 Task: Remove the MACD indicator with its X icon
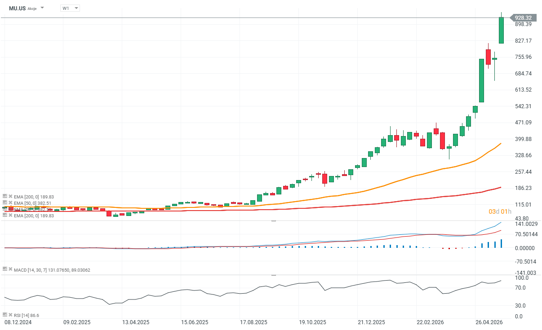click(10, 269)
